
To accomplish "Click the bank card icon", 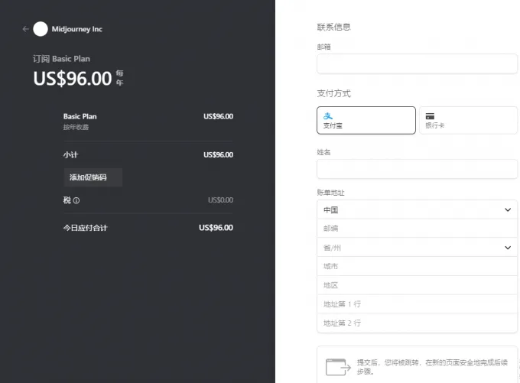I will (430, 115).
